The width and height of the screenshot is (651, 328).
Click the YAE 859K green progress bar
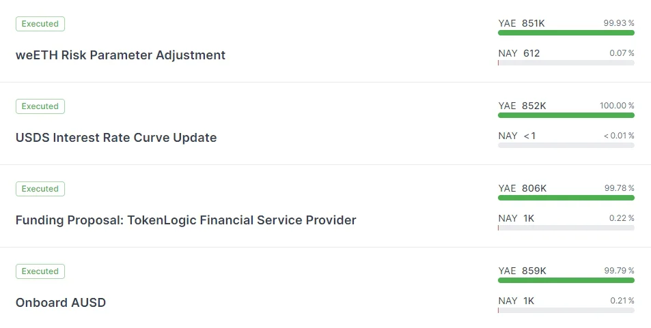566,280
